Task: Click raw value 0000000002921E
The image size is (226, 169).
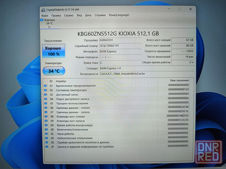Action: pos(178,111)
